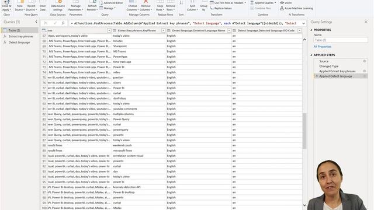Open the Keep Rows menu
The width and height of the screenshot is (374, 210).
tap(160, 6)
